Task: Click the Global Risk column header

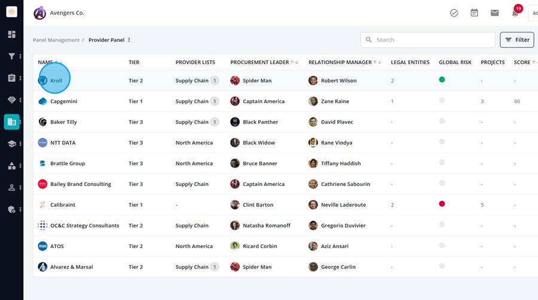Action: coord(455,63)
